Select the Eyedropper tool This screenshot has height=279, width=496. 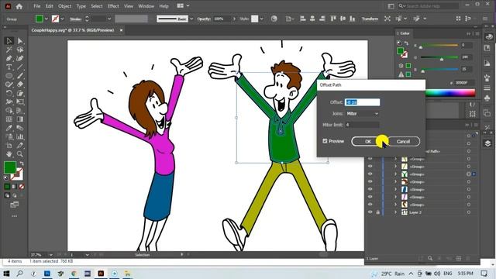pyautogui.click(x=9, y=128)
